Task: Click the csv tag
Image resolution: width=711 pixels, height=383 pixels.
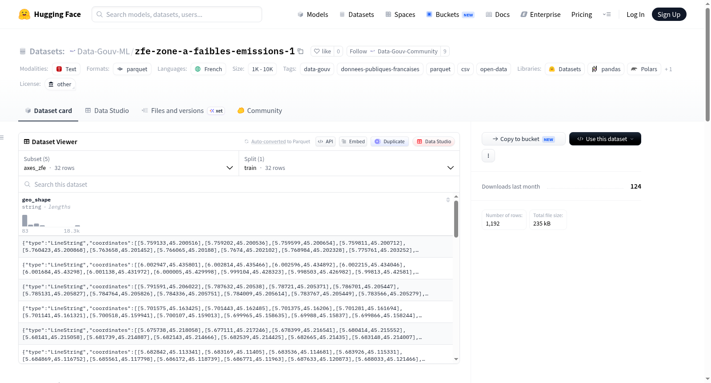Action: [x=465, y=69]
